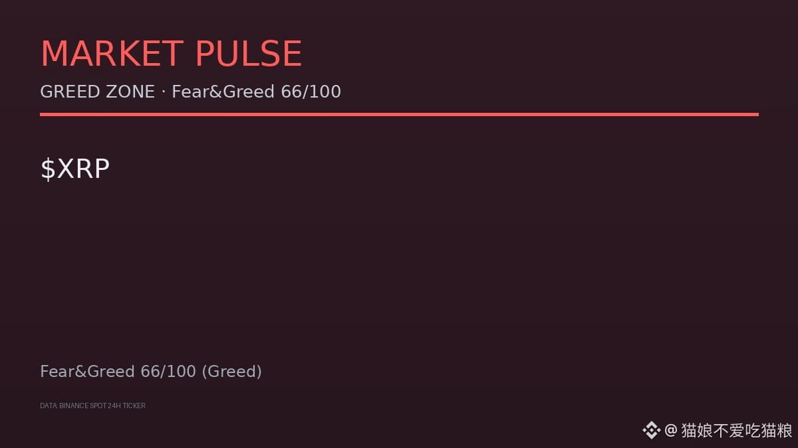This screenshot has height=448, width=798.
Task: Click the Binance diamond logo icon
Action: click(x=651, y=430)
